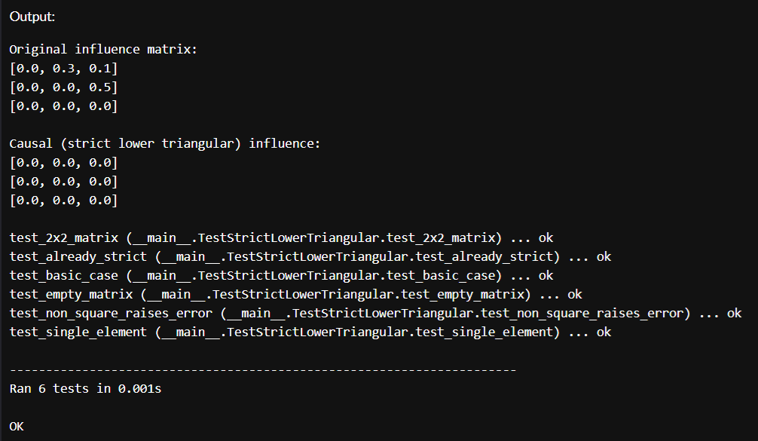The height and width of the screenshot is (441, 758).
Task: Click the all-zero row of the original matrix
Action: (63, 106)
